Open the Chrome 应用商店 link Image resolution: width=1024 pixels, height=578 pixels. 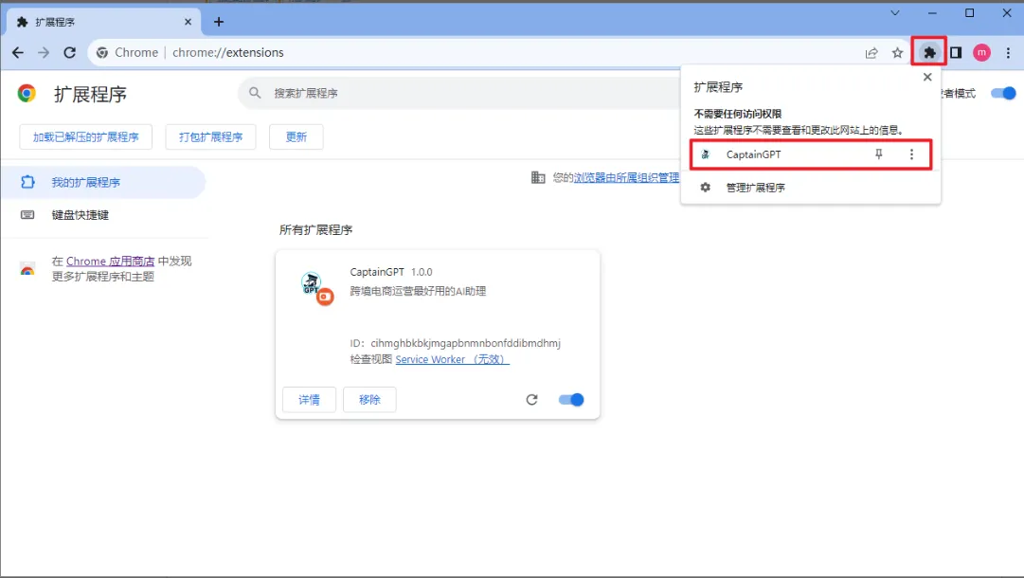(111, 262)
